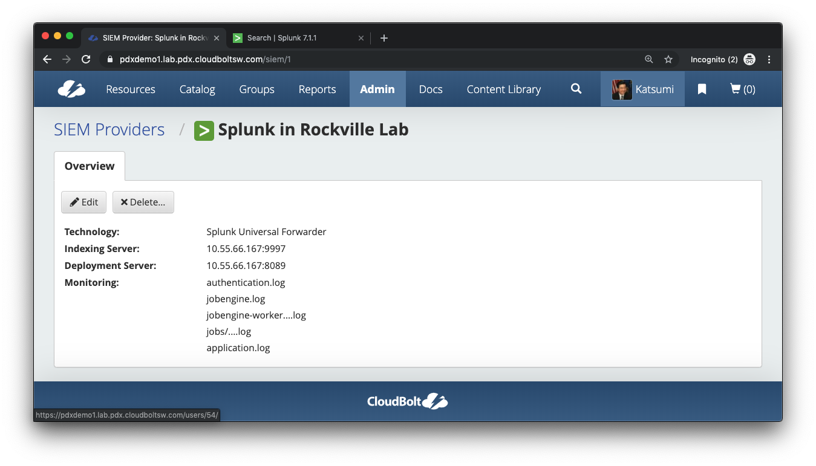Select the SIEM Provider browser tab
This screenshot has height=466, width=816.
[154, 38]
